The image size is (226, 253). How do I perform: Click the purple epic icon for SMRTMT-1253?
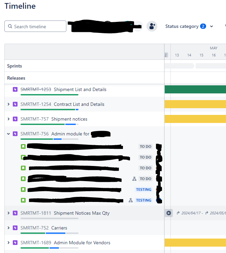pyautogui.click(x=15, y=89)
